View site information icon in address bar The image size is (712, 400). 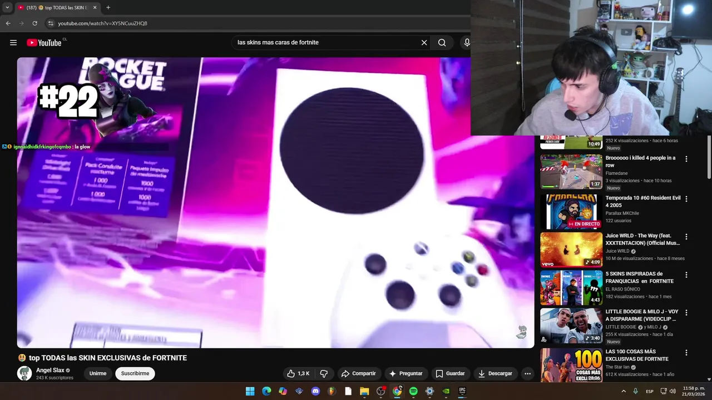(51, 23)
